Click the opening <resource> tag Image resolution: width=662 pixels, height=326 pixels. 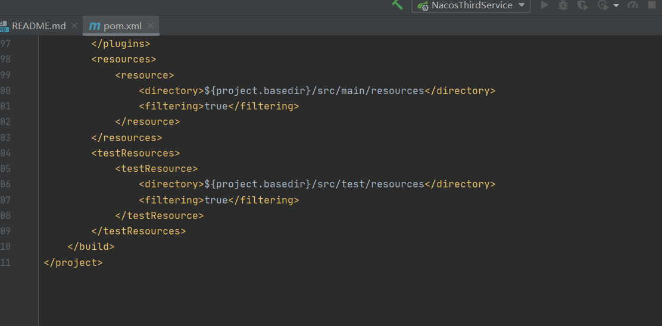pyautogui.click(x=145, y=75)
